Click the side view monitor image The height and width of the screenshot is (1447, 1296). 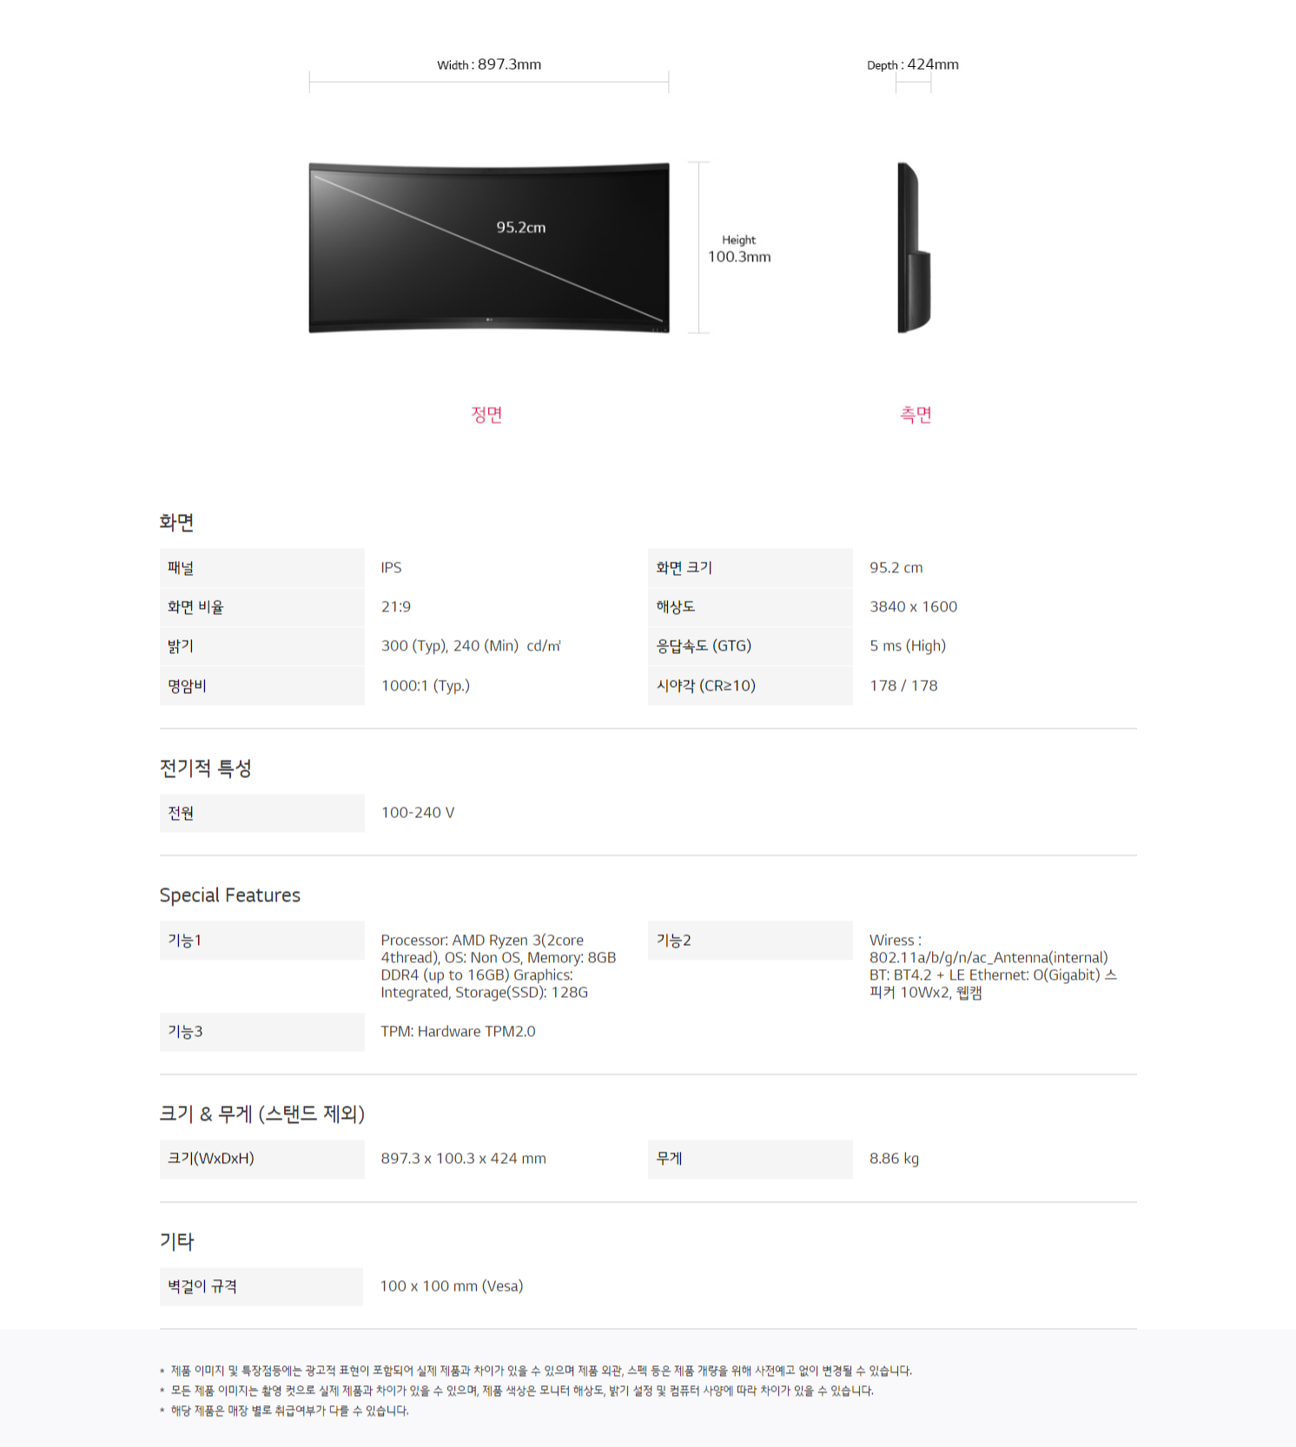914,248
